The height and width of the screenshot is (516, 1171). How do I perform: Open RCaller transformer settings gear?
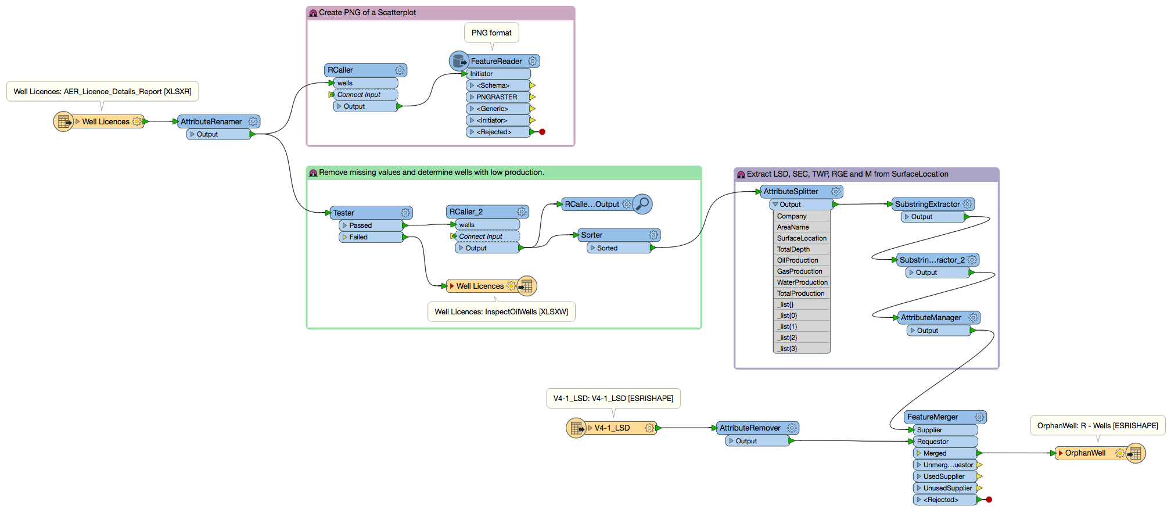400,70
